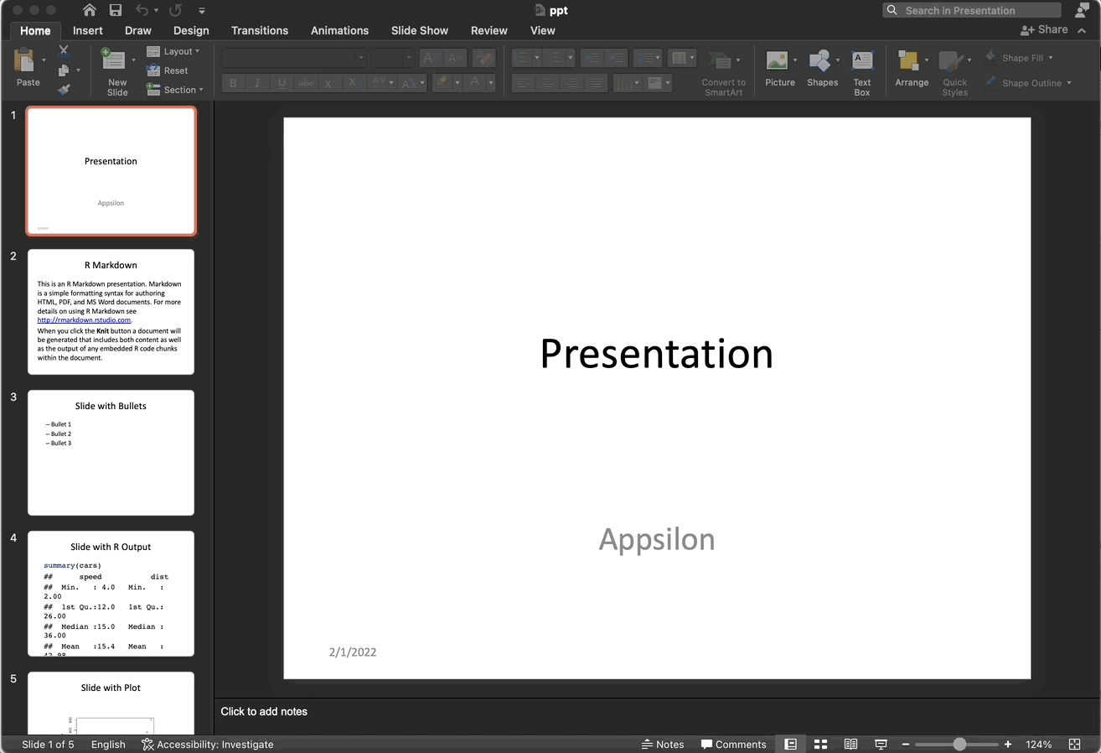Switch to Reading view
This screenshot has width=1101, height=753.
(x=850, y=745)
